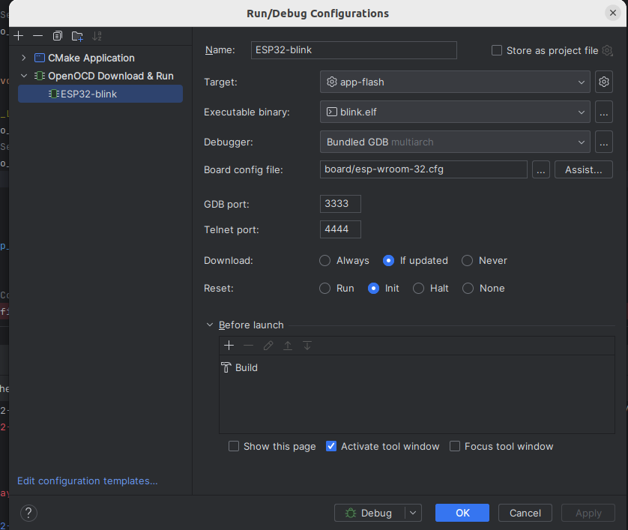Select Reset Run radio button
The image size is (628, 530).
point(324,289)
